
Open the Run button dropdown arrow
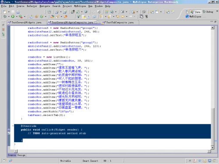coord(16,17)
